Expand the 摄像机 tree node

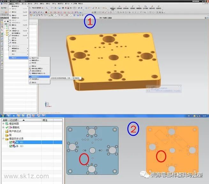[x=3, y=127]
